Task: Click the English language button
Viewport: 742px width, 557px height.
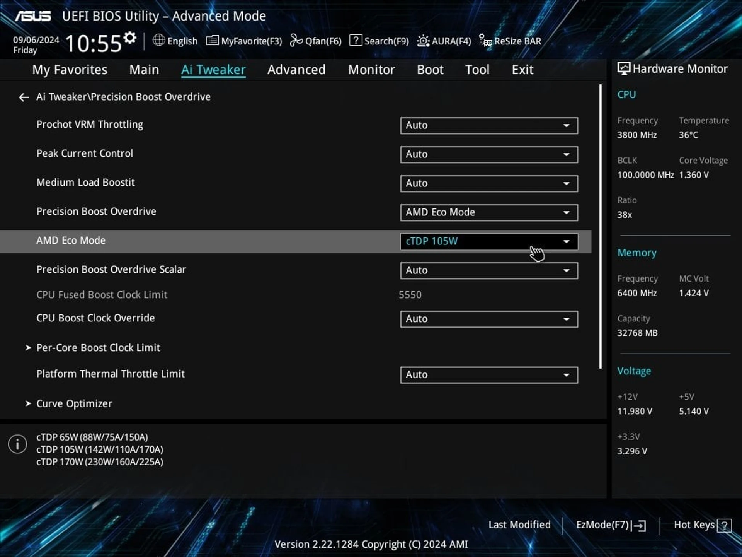Action: (x=175, y=41)
